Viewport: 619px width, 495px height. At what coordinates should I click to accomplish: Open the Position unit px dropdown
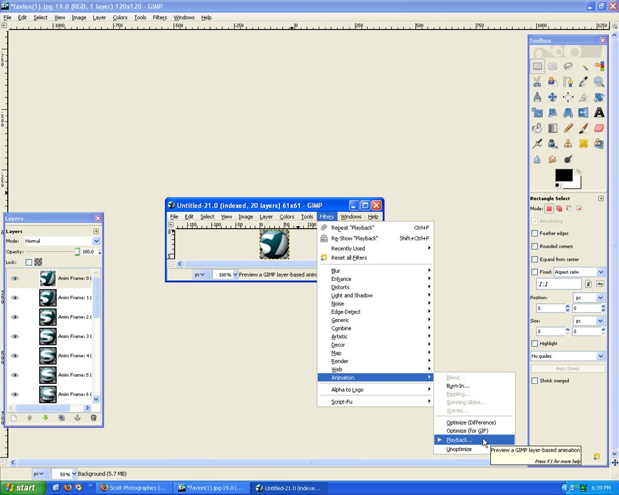click(x=589, y=298)
